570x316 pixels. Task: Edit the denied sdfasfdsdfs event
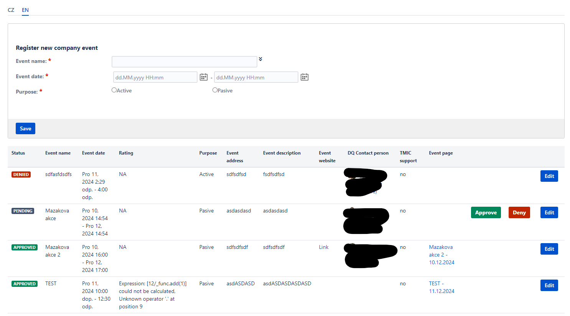549,176
